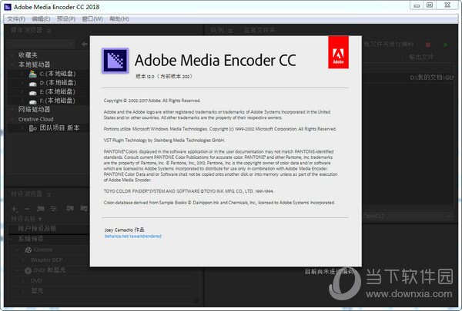Viewport: 462px width, 311px height.
Task: Click the green start queue button
Action: click(x=446, y=45)
